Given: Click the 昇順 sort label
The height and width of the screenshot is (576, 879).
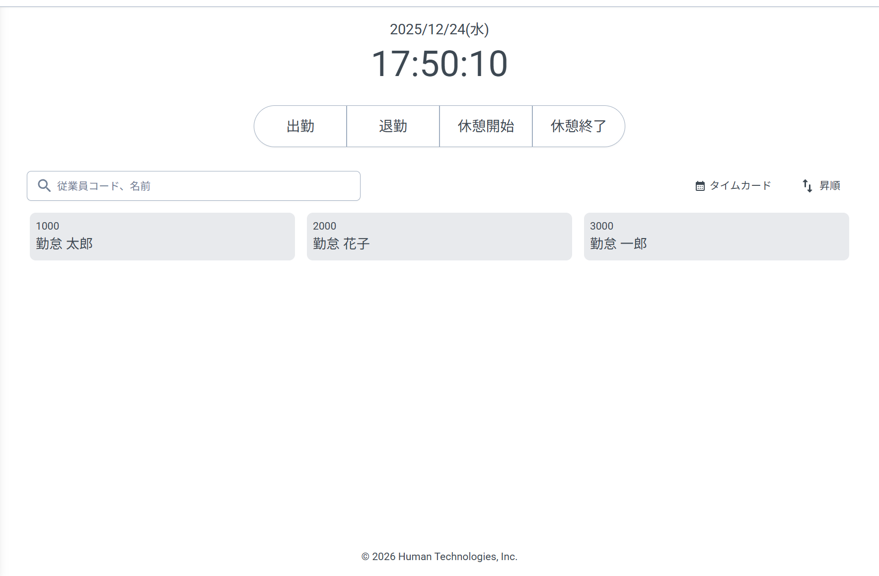Looking at the screenshot, I should 830,185.
